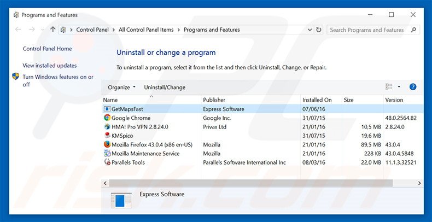Click version 43.0.4.5848 cell

[x=400, y=154]
